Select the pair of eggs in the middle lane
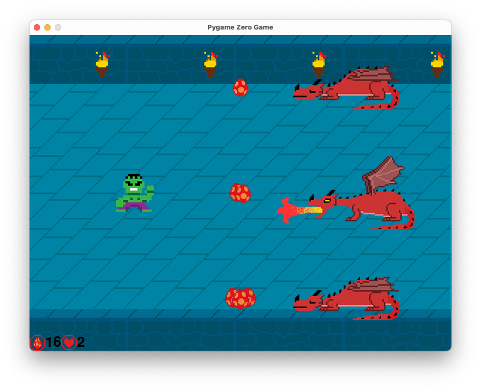The image size is (481, 390). 240,193
